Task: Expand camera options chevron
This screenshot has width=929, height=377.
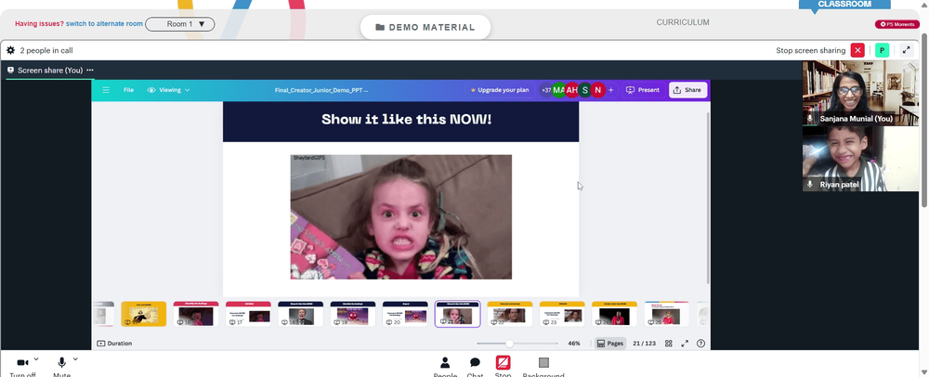Action: (x=36, y=359)
